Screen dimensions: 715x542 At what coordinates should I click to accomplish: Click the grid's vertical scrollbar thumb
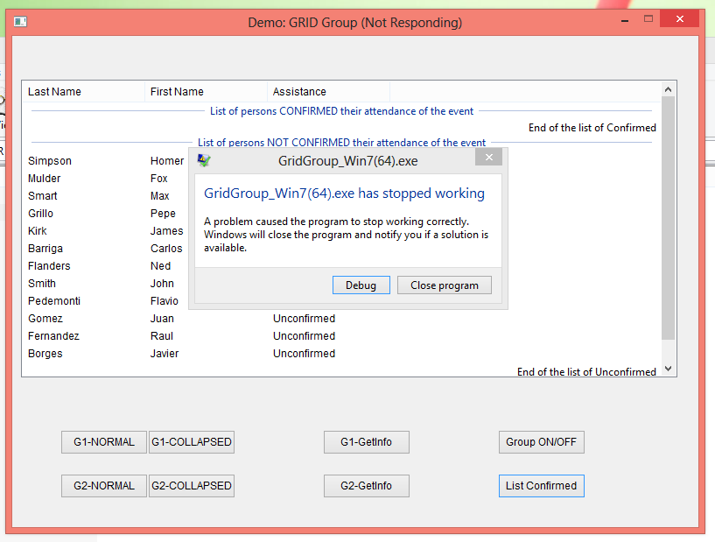[668, 218]
